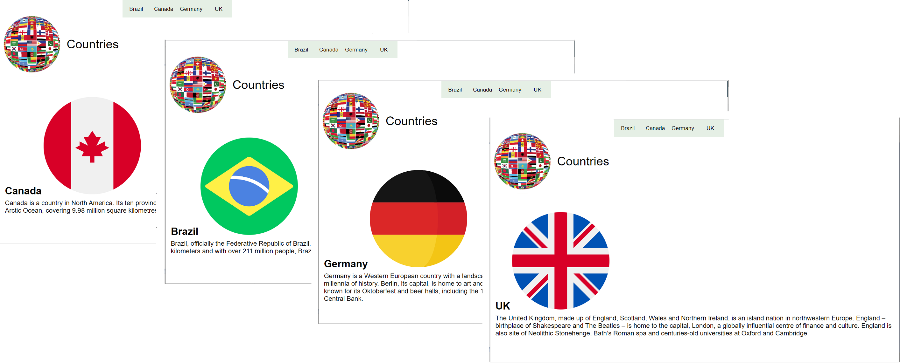Click the globe logo on Canada page
Screen dimensions: 900x363
[32, 44]
